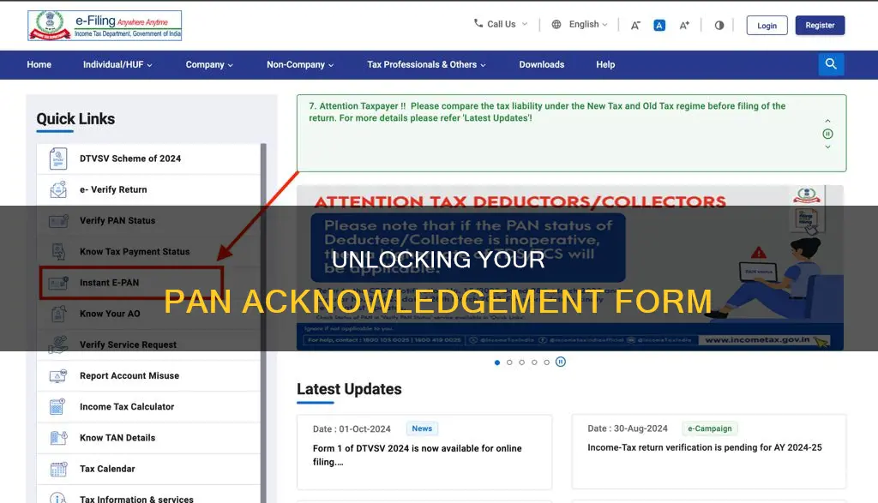The width and height of the screenshot is (878, 503).
Task: Select the first slideshow dot
Action: [x=497, y=362]
